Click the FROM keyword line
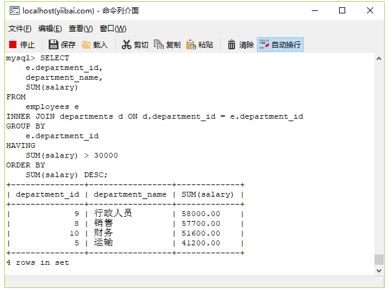 16,97
